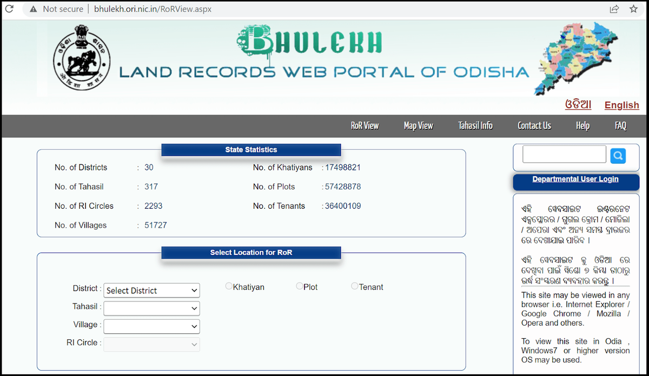Click inside the search input box
Viewport: 649px width, 376px height.
[564, 154]
